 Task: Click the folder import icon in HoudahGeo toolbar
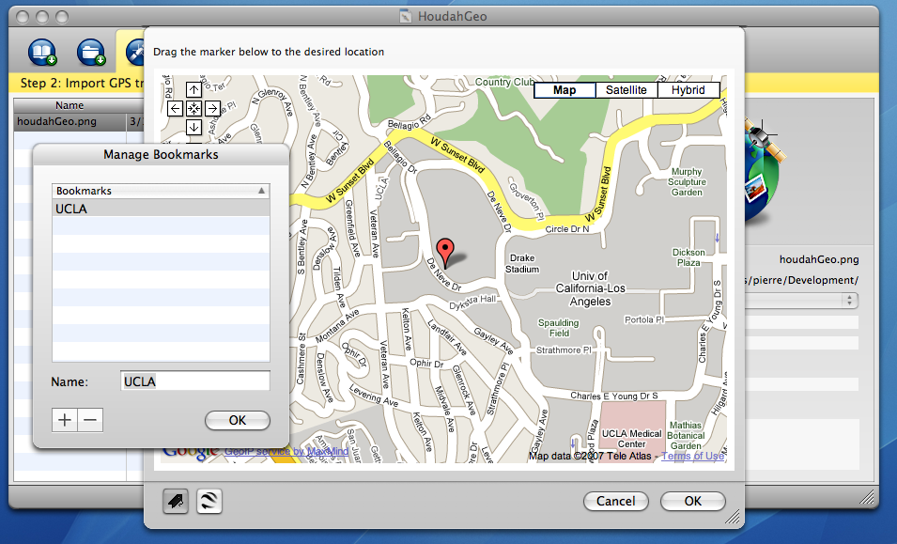91,52
